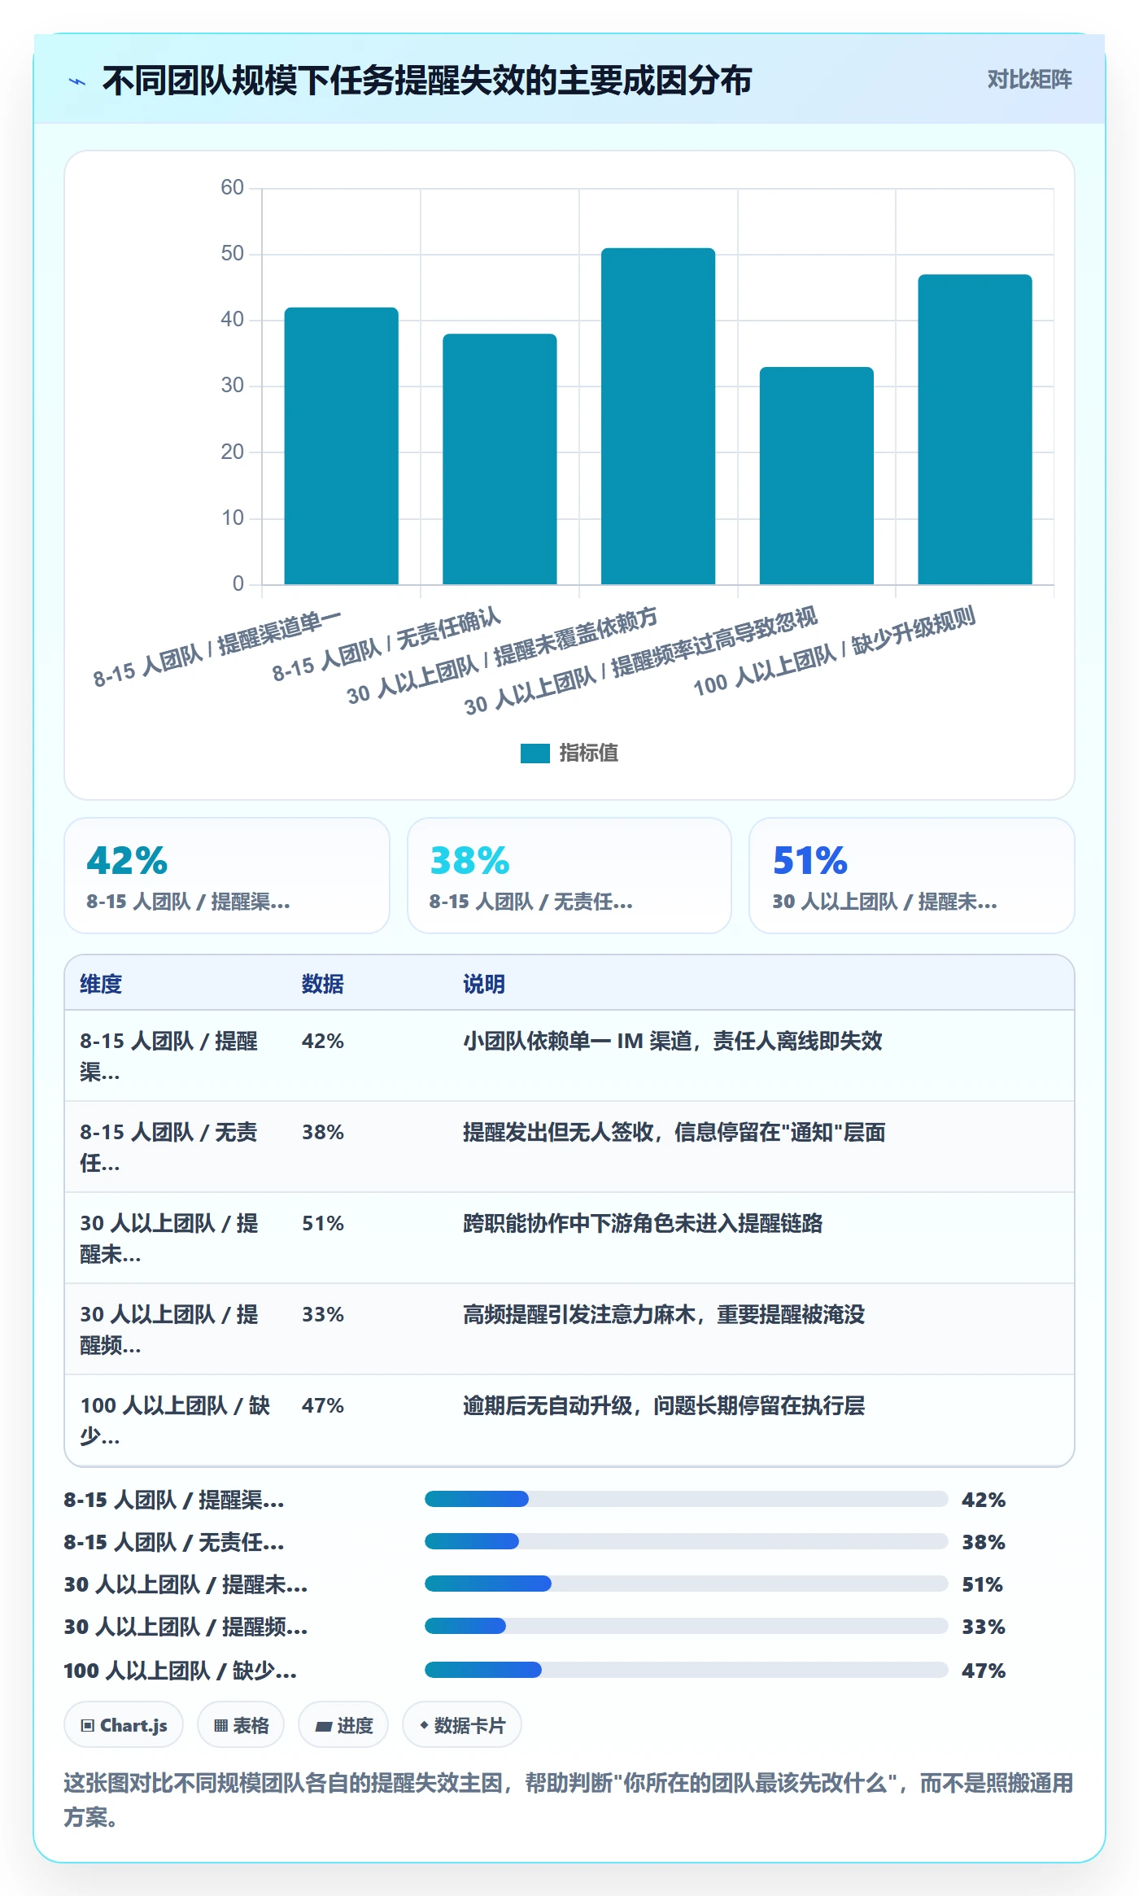The width and height of the screenshot is (1139, 1896).
Task: Open the 38% data card
Action: click(x=569, y=876)
